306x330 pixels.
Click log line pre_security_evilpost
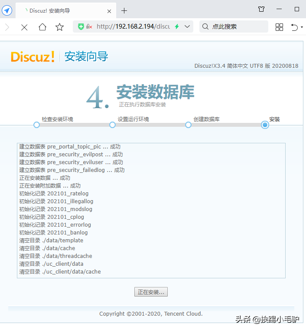[x=71, y=155]
